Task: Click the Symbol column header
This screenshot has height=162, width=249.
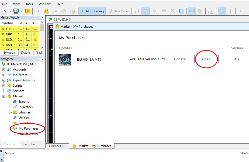Action: pos(8,23)
